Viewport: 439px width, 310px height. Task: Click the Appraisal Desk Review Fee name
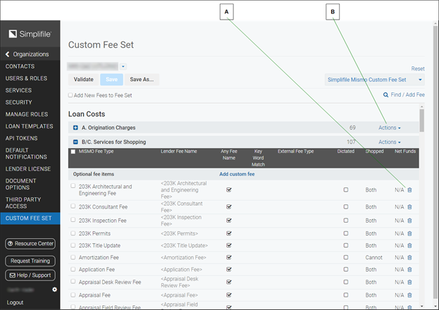110,283
